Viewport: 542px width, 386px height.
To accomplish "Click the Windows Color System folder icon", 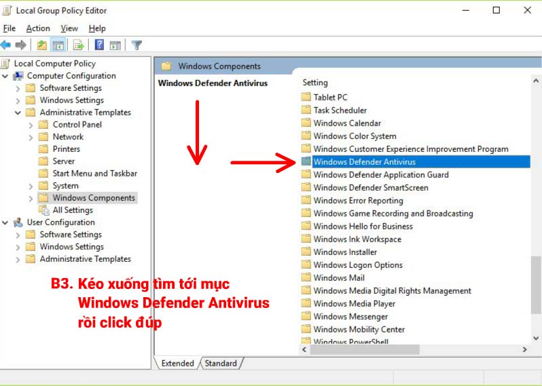I will pos(306,136).
